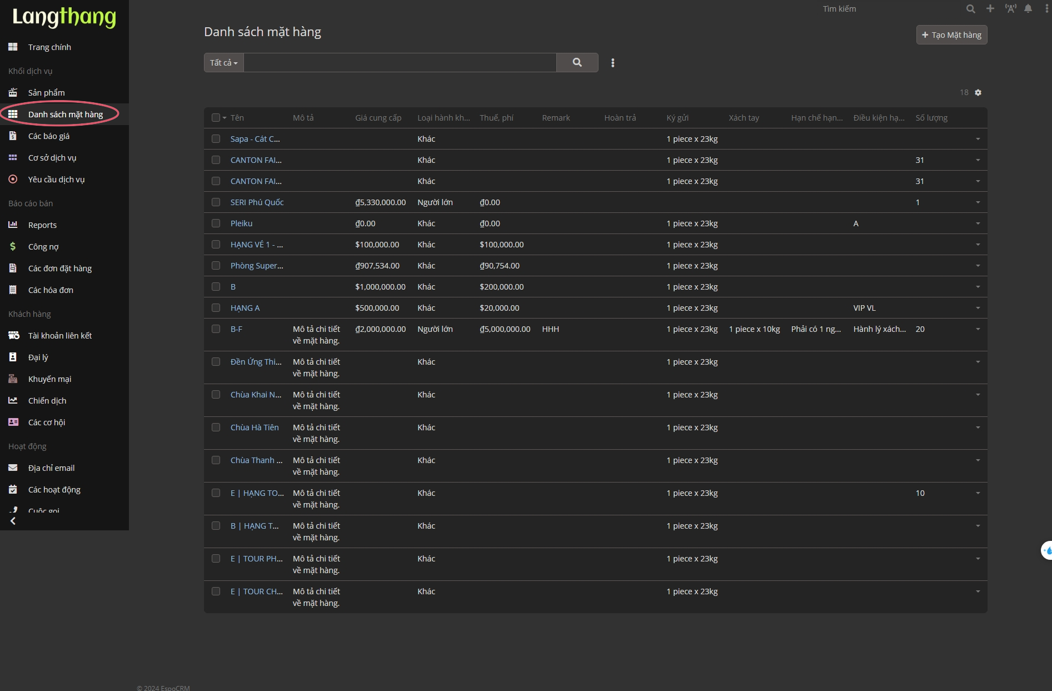Collapse the sidebar with the left chevron

13,521
